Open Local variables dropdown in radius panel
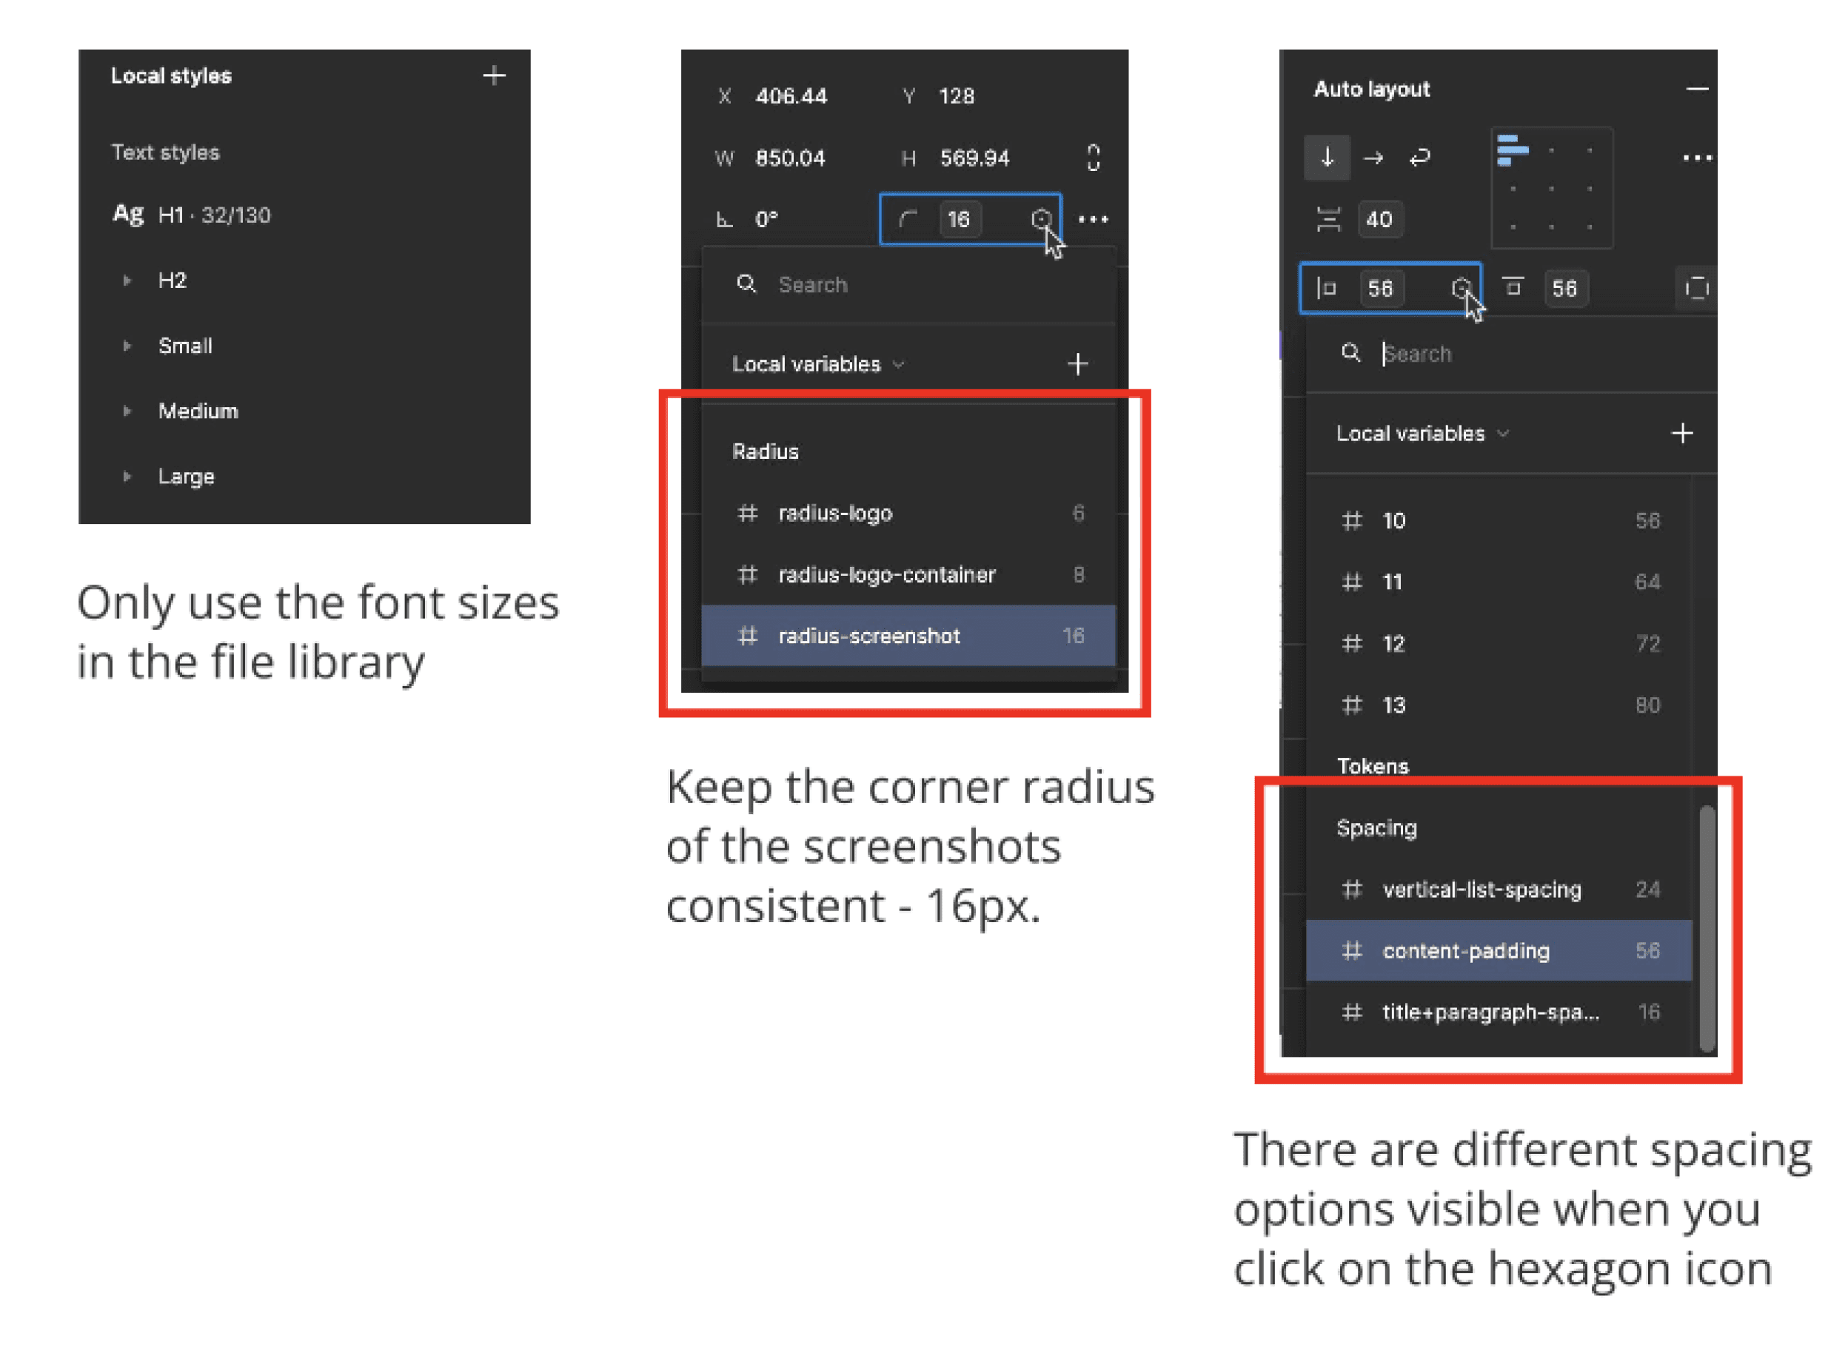The width and height of the screenshot is (1848, 1347). [x=817, y=363]
